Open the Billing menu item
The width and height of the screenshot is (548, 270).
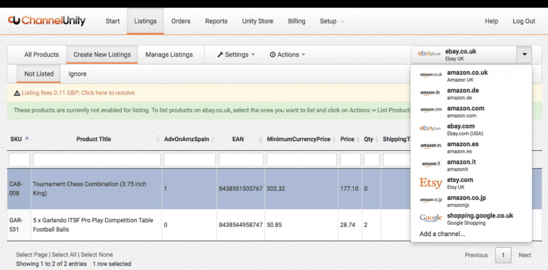click(x=296, y=21)
